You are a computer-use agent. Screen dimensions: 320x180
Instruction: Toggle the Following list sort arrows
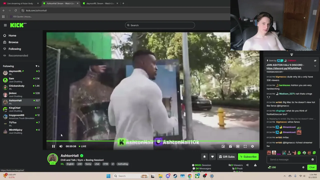37,66
